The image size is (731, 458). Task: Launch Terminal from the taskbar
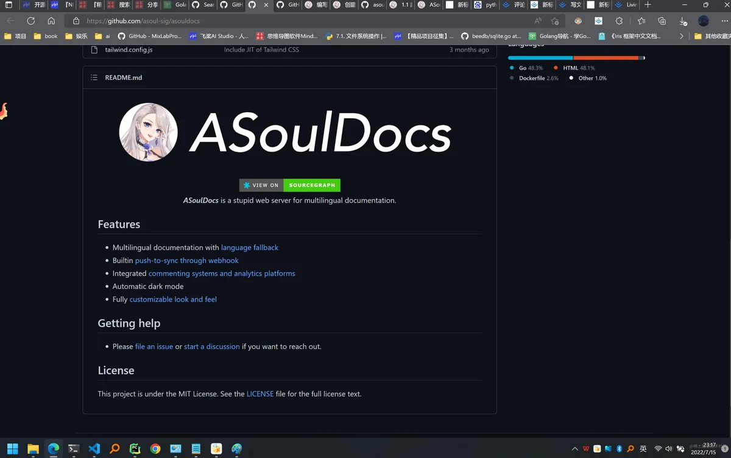pos(74,449)
